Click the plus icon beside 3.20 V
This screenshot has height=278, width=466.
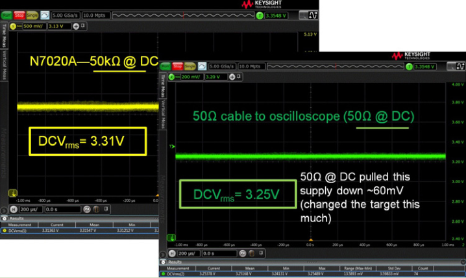pyautogui.click(x=232, y=77)
